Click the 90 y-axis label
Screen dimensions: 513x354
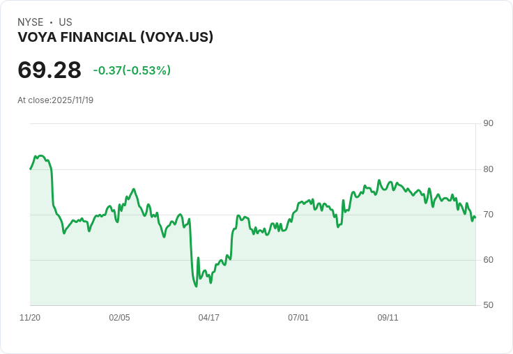click(x=488, y=123)
